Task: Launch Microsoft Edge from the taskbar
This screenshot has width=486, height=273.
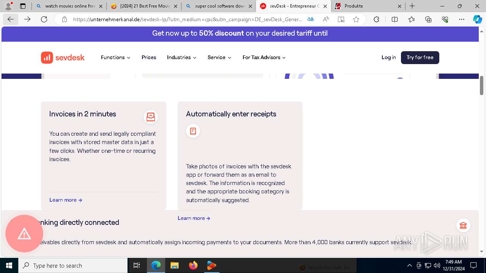Action: pos(156,265)
